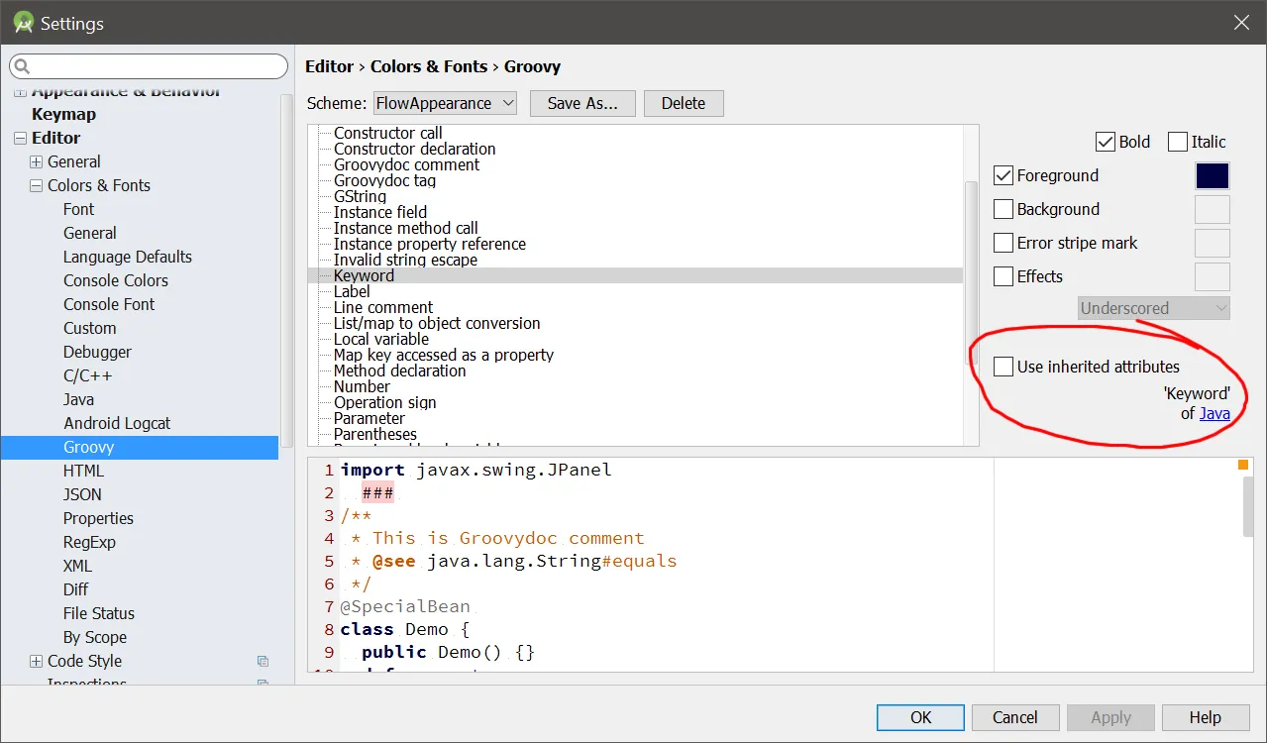This screenshot has height=743, width=1267.
Task: Open Help for this dialog
Action: 1206,717
